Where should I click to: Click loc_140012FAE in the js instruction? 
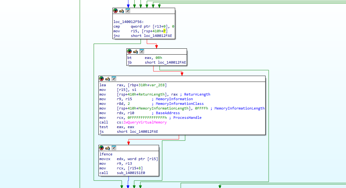click(x=144, y=132)
